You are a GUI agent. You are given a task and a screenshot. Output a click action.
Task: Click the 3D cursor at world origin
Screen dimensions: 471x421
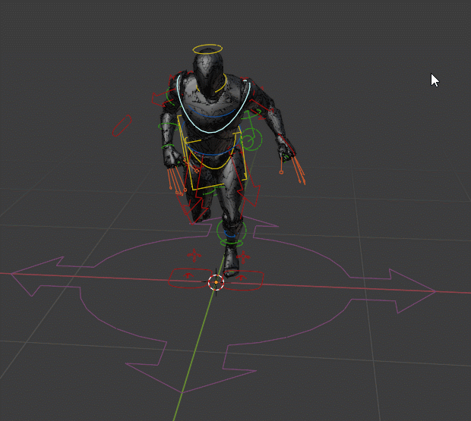(x=216, y=282)
